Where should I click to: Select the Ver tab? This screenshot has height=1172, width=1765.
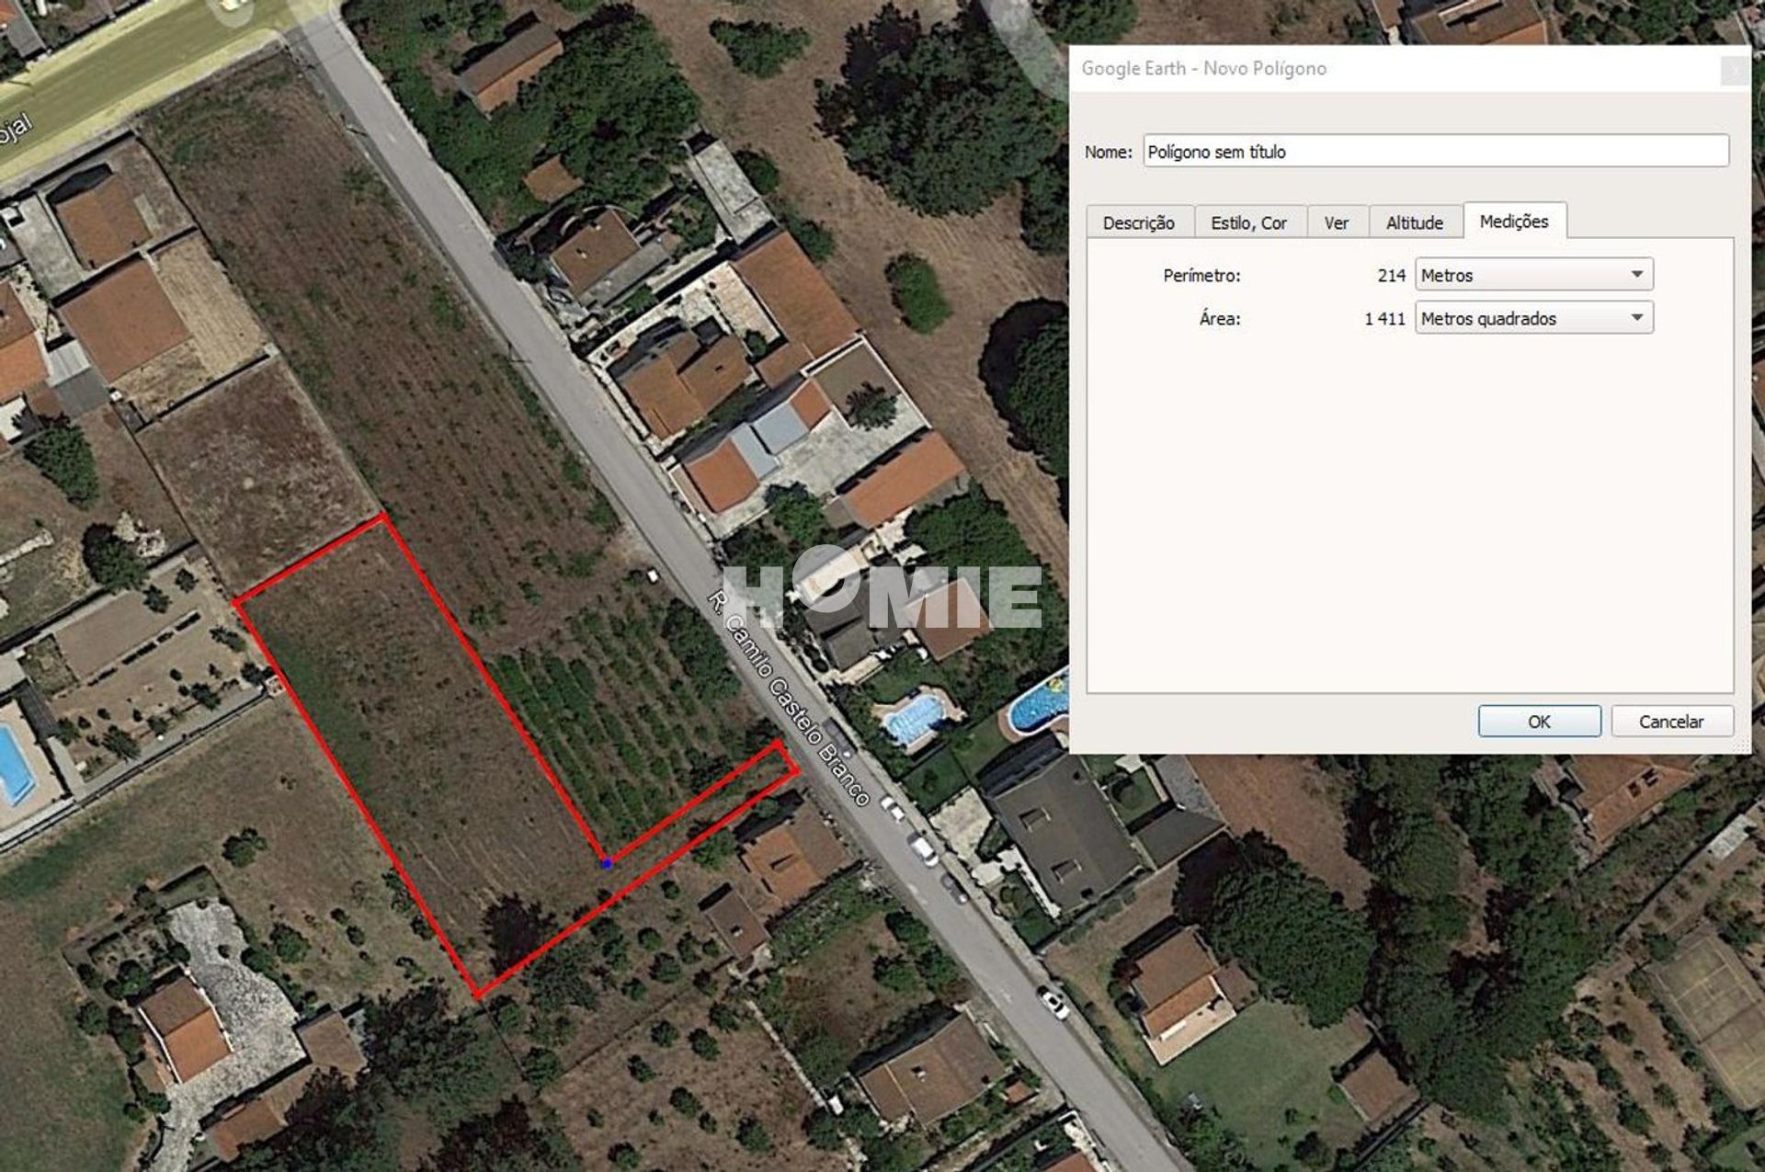[1337, 222]
